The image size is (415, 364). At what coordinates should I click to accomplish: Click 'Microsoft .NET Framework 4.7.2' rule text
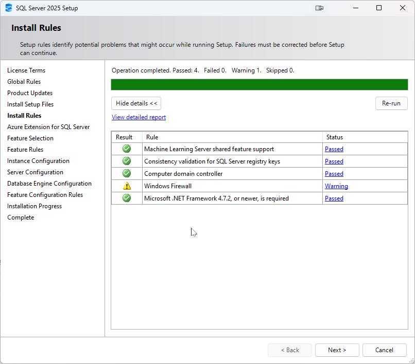tap(216, 198)
